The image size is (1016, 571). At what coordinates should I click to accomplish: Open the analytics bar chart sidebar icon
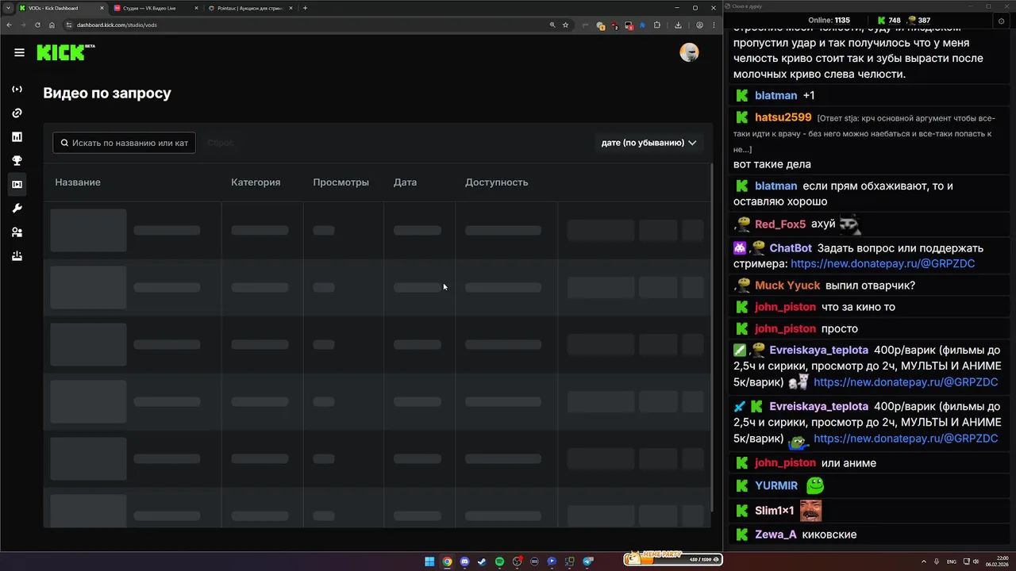coord(17,136)
